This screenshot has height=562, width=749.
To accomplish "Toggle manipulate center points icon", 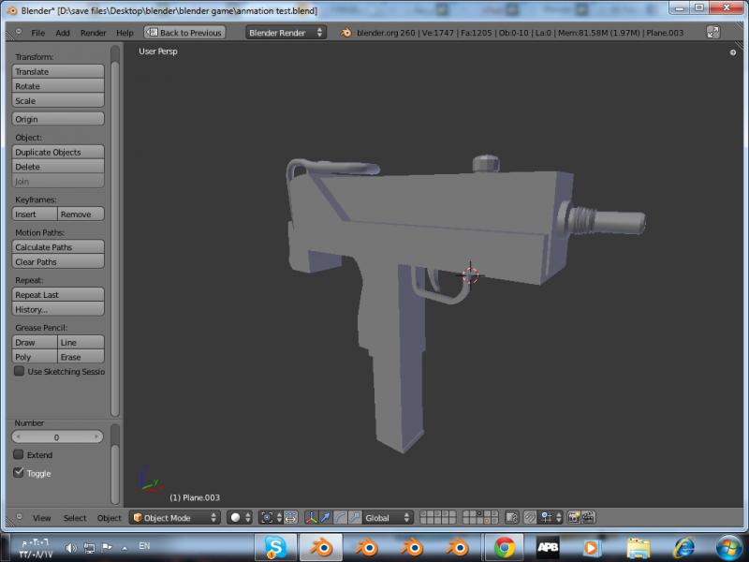I will pos(290,518).
